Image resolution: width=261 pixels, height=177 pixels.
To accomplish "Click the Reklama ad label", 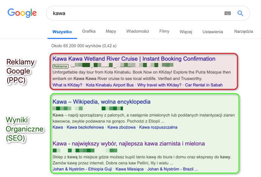I will [x=60, y=66].
